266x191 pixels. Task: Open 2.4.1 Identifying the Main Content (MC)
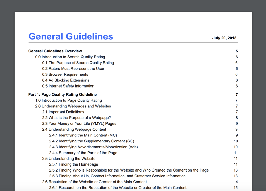point(83,135)
